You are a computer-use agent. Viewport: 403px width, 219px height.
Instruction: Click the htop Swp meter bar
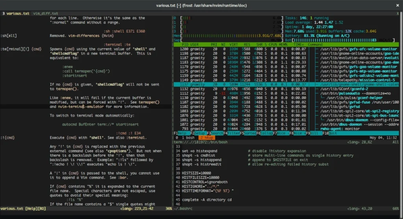click(229, 40)
